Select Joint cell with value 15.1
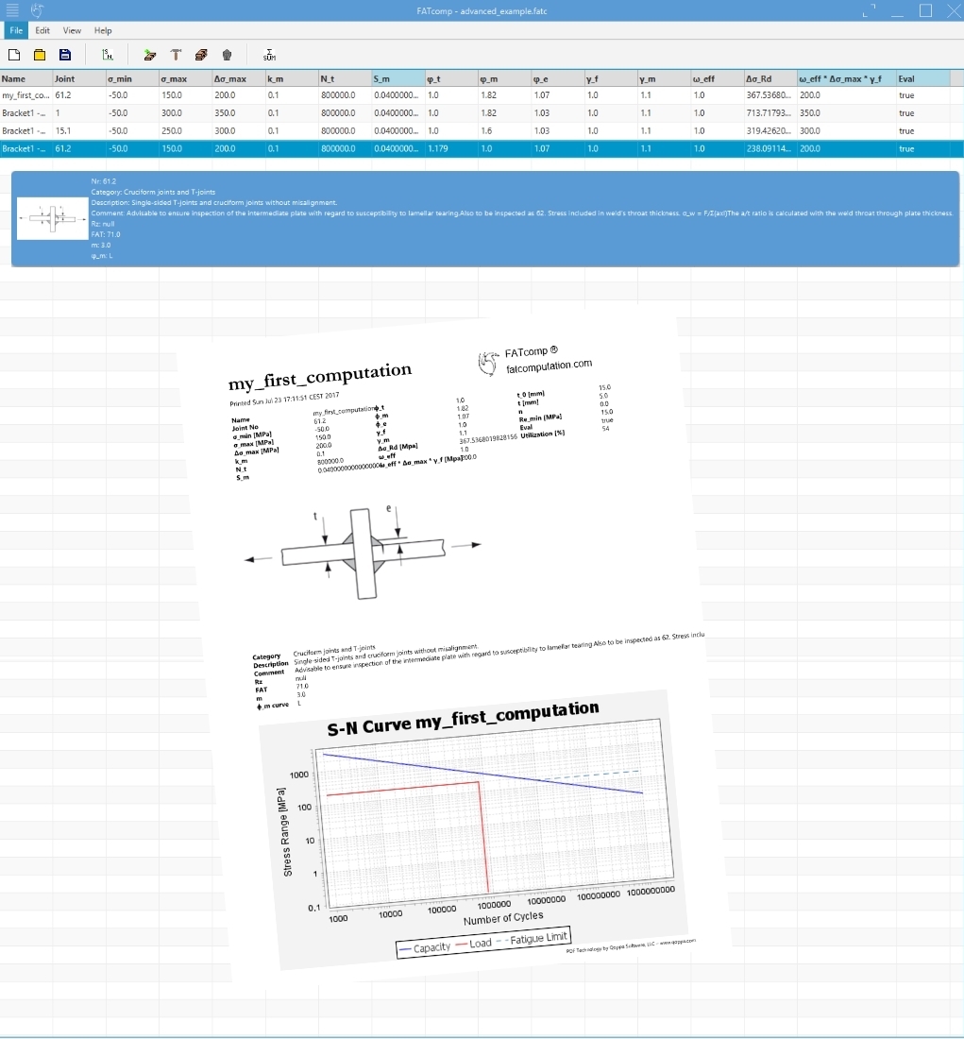The height and width of the screenshot is (1039, 964). click(x=79, y=131)
